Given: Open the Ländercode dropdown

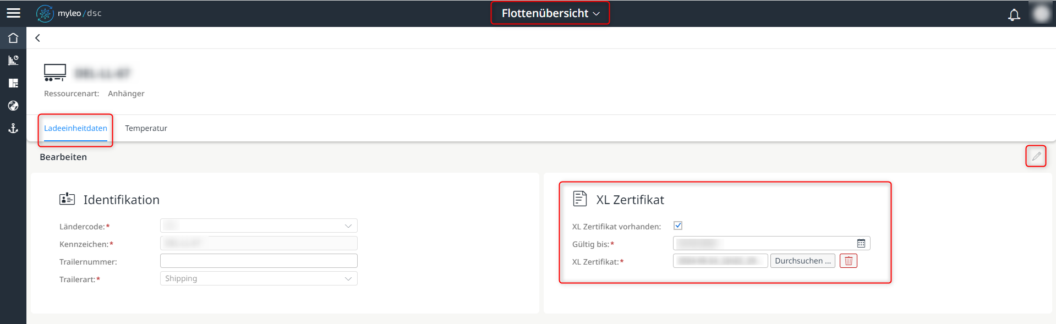Looking at the screenshot, I should pyautogui.click(x=259, y=226).
